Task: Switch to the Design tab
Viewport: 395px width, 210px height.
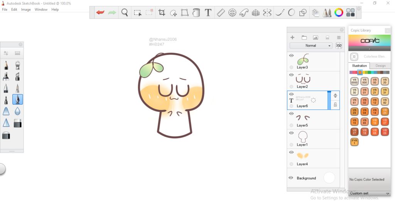Action: point(380,66)
